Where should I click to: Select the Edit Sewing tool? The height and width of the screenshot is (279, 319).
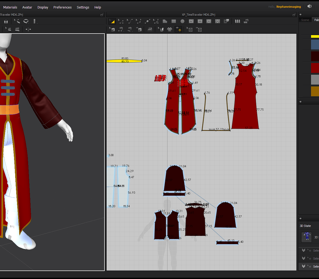point(112,29)
